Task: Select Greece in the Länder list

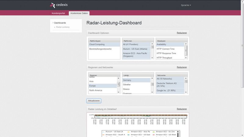Action: 136,89
